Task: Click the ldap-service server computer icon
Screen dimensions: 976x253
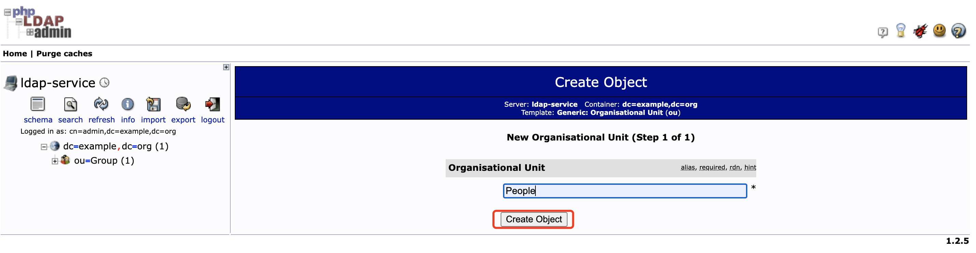Action: [x=11, y=83]
